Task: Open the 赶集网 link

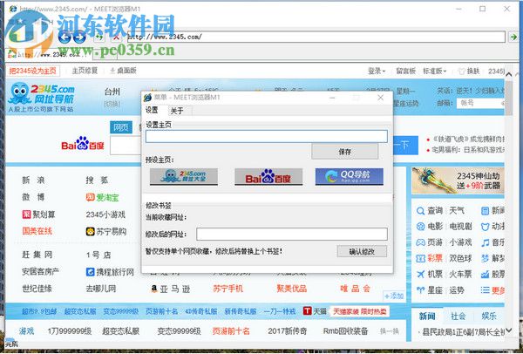Action: click(37, 255)
